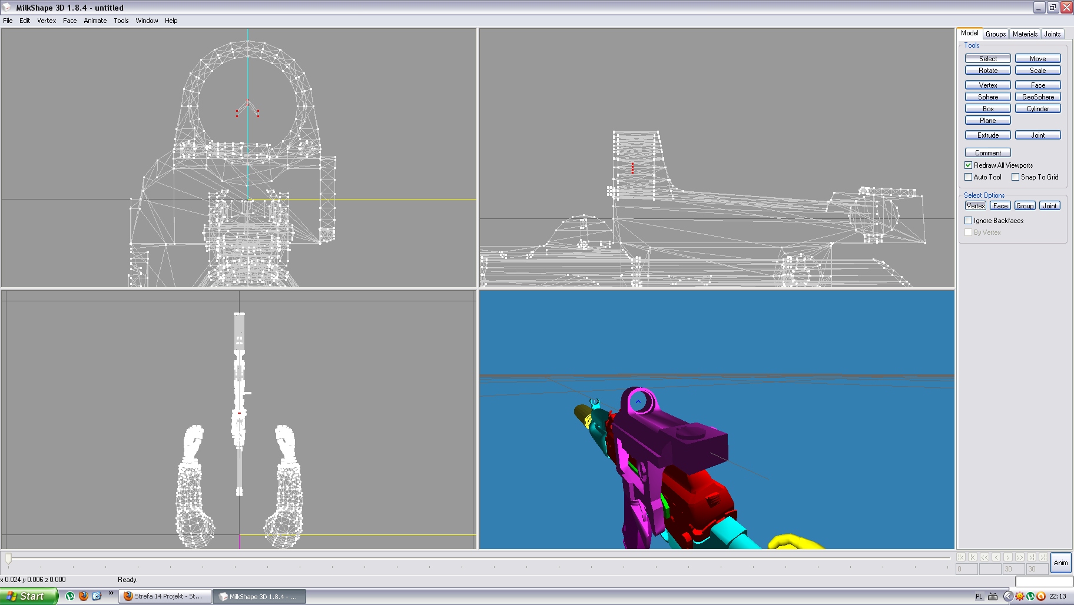Open the Start menu
This screenshot has width=1074, height=605.
tap(29, 596)
